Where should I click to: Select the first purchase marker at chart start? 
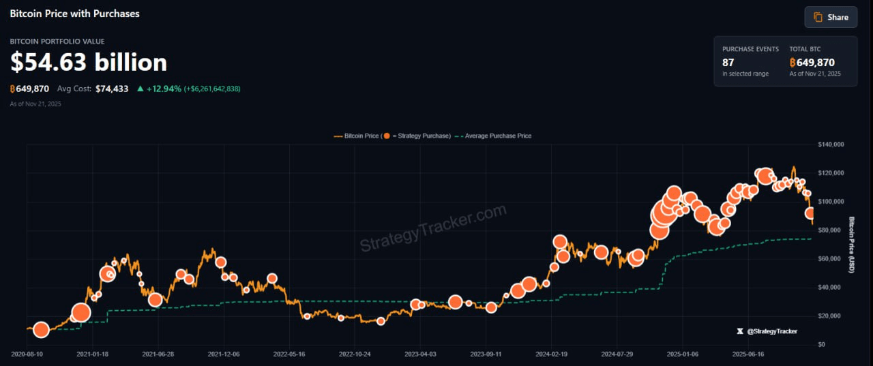[x=41, y=330]
